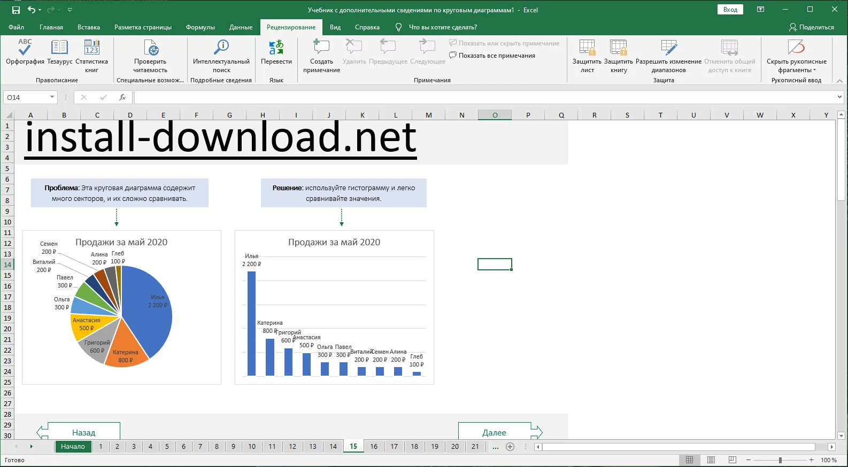This screenshot has height=467, width=848.
Task: Run the Spelling check (Орфография)
Action: pos(25,53)
